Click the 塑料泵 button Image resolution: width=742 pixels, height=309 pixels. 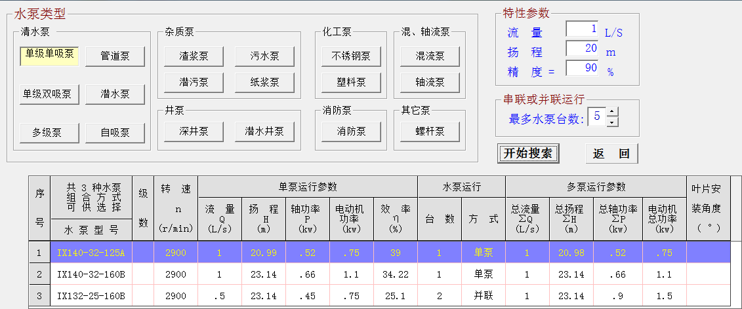pos(352,82)
